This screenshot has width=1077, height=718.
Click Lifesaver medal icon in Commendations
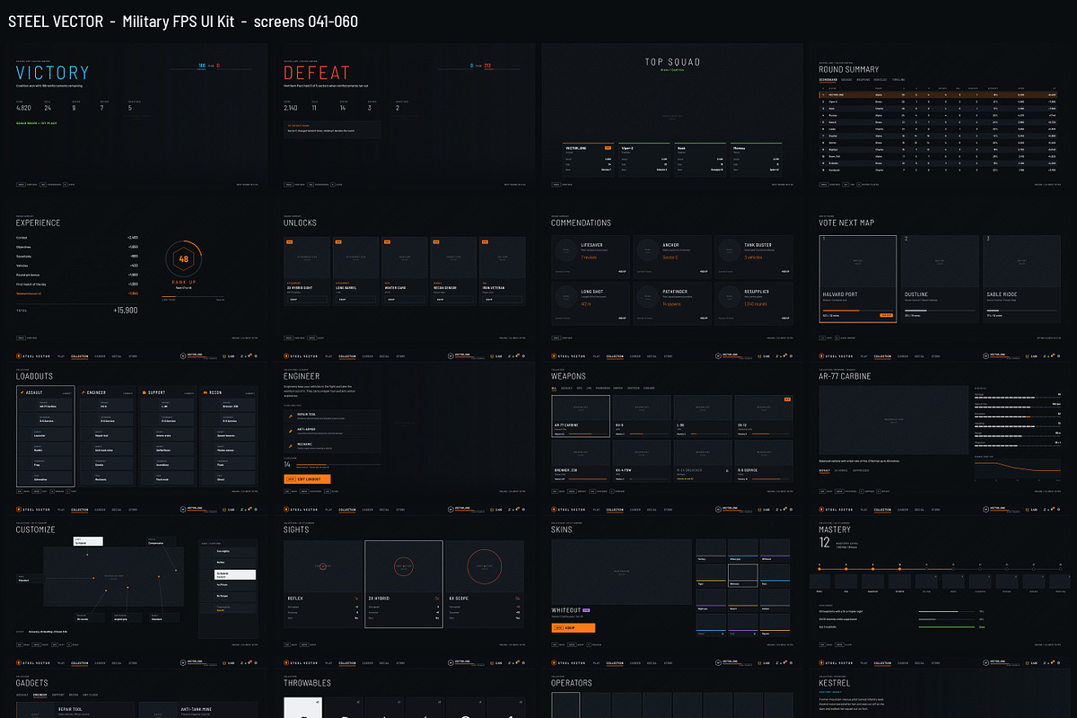(x=566, y=250)
